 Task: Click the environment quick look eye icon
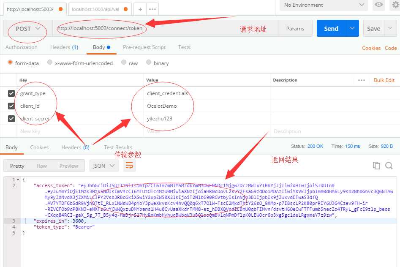[x=378, y=5]
